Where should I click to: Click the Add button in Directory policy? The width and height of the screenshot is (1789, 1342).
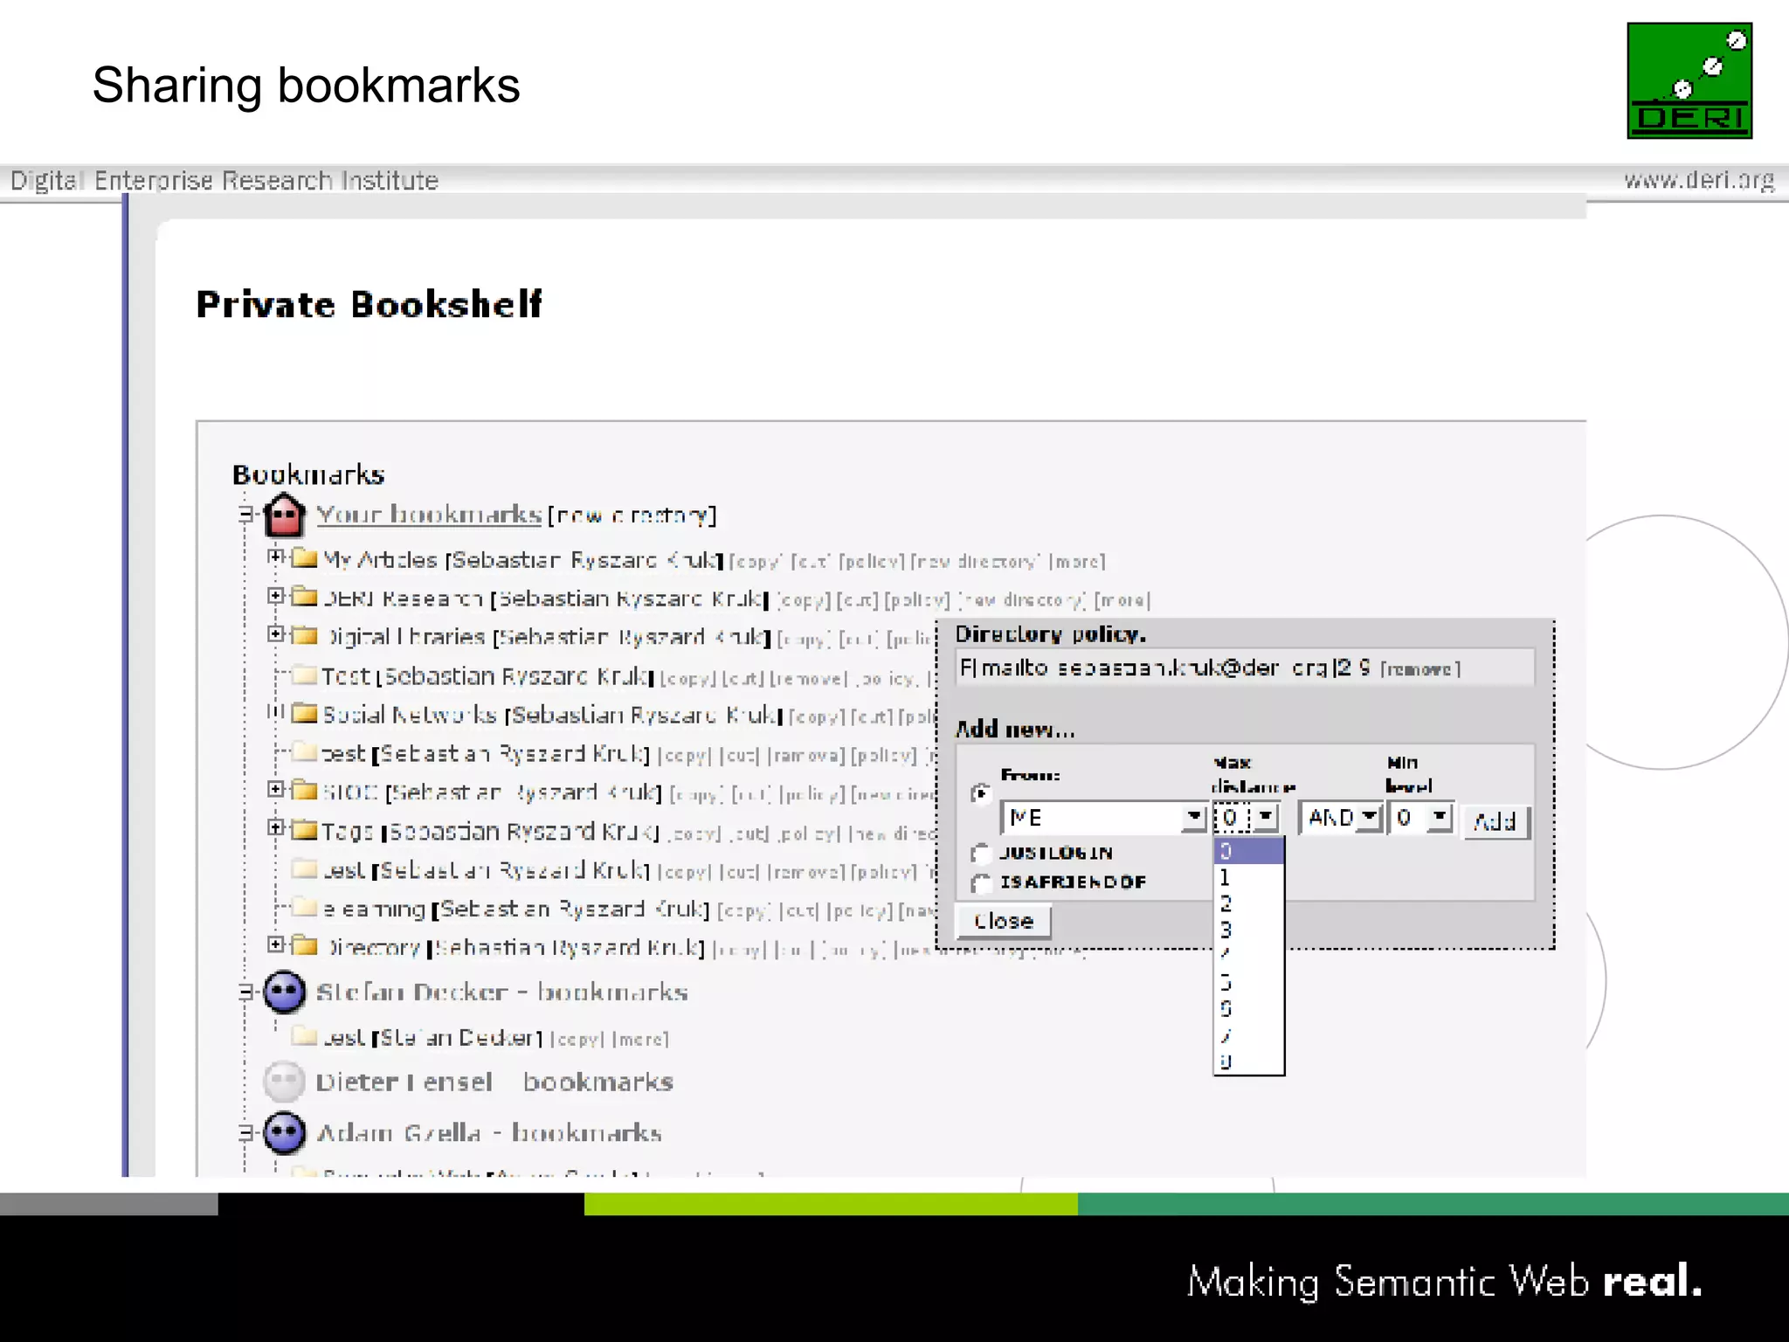click(1495, 821)
